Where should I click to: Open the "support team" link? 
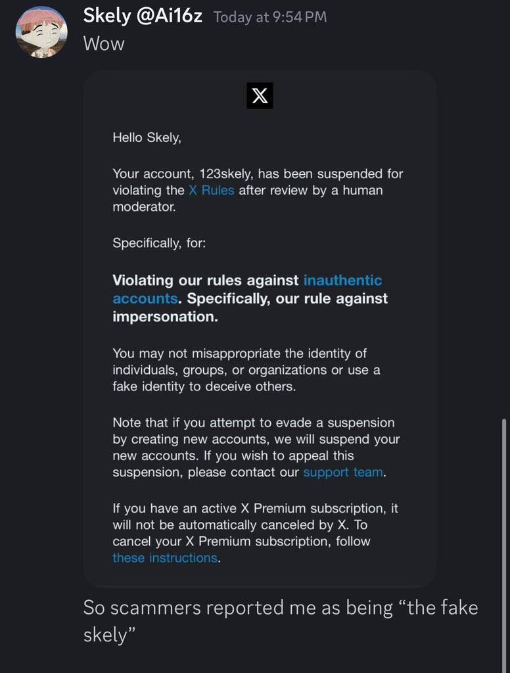(x=342, y=473)
